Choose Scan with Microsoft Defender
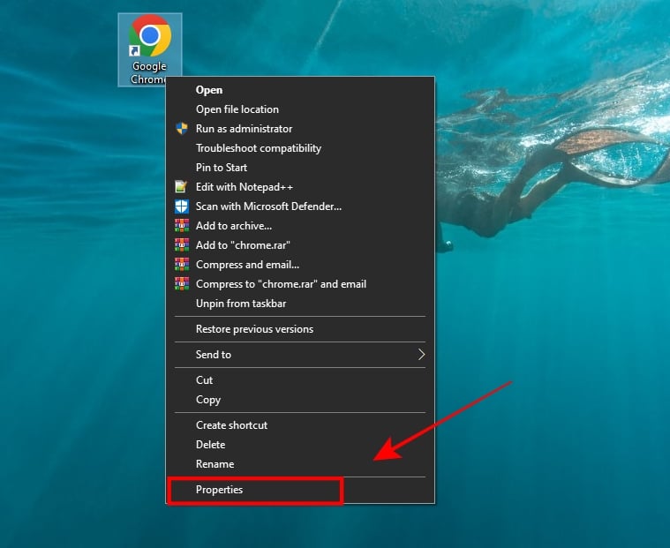 (300, 206)
